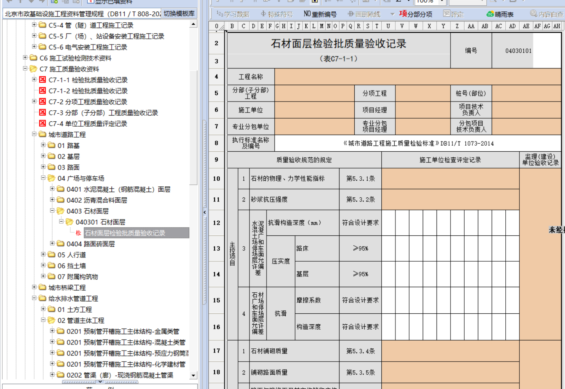Click the folder icon of 02 基层
The height and width of the screenshot is (389, 565).
coord(52,156)
